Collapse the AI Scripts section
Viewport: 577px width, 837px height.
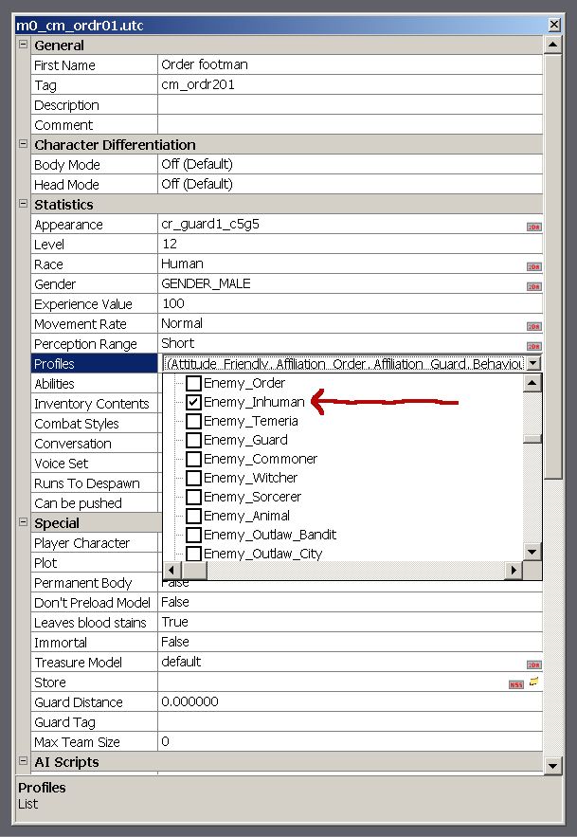(23, 762)
